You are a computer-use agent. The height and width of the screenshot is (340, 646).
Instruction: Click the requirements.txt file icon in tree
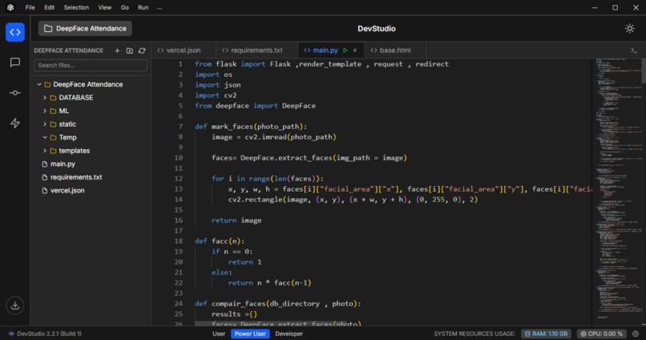tap(45, 177)
